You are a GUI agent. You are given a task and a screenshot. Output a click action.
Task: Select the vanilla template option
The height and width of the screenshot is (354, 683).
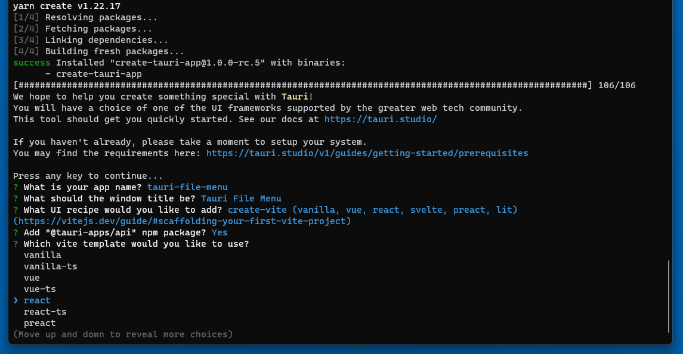(42, 255)
